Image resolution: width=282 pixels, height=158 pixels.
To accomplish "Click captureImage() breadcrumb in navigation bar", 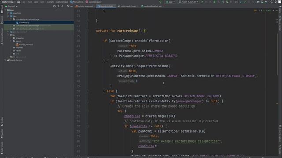I will coord(93,2).
